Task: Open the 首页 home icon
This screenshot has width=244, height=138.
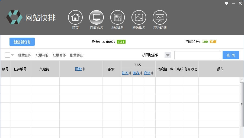Action: tap(75, 18)
